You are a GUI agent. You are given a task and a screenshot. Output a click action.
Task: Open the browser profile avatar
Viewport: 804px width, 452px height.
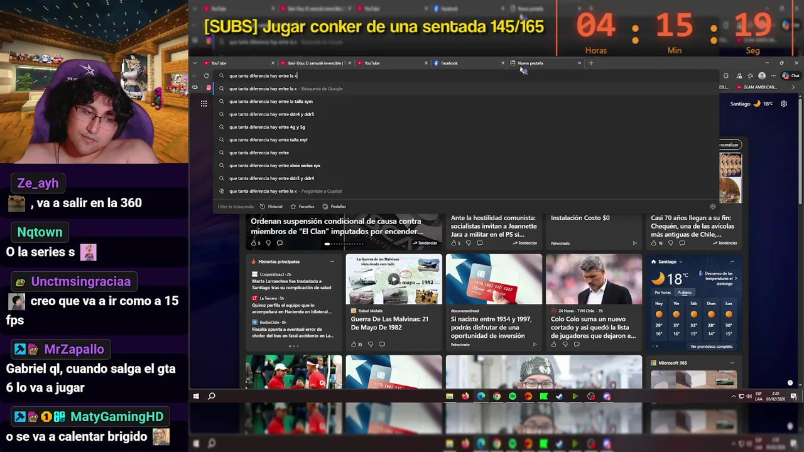[762, 76]
